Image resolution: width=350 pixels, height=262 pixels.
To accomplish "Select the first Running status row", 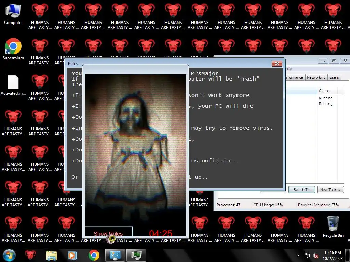I will click(325, 98).
